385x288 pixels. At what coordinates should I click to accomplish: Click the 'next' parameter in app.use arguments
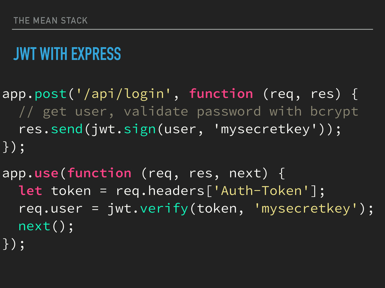pyautogui.click(x=246, y=173)
